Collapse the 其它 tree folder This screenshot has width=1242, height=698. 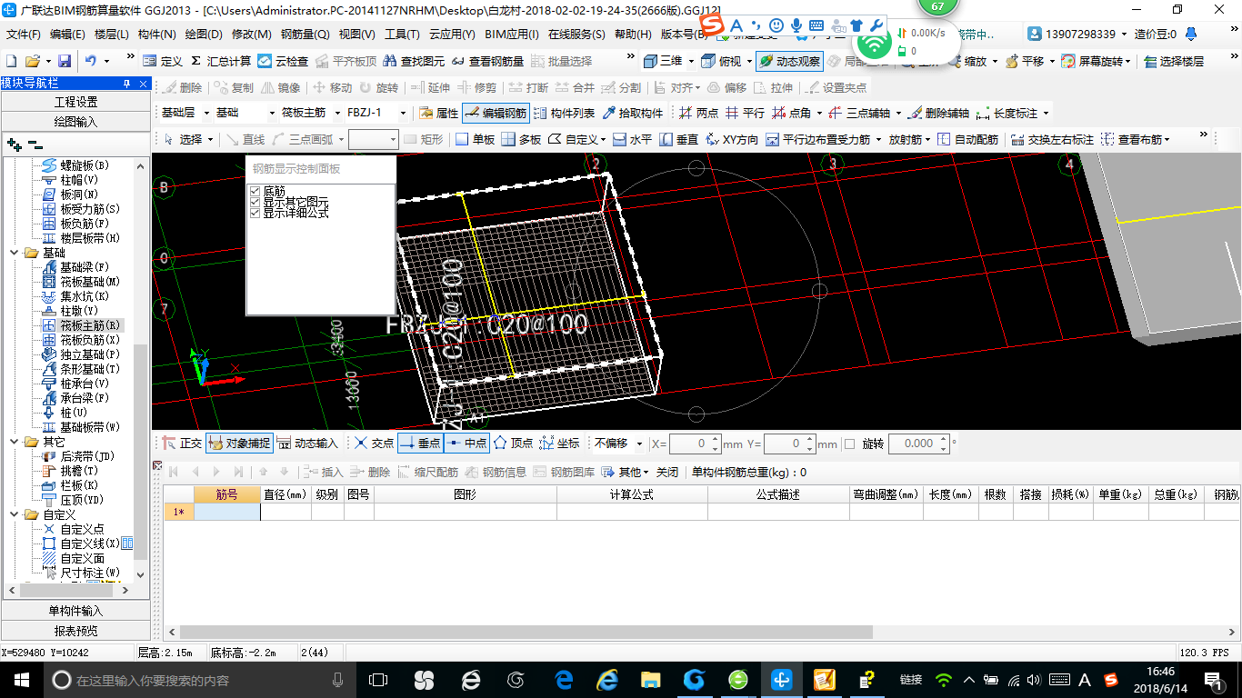(15, 442)
